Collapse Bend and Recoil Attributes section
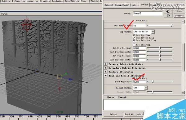The width and height of the screenshot is (186, 120). pyautogui.click(x=106, y=76)
